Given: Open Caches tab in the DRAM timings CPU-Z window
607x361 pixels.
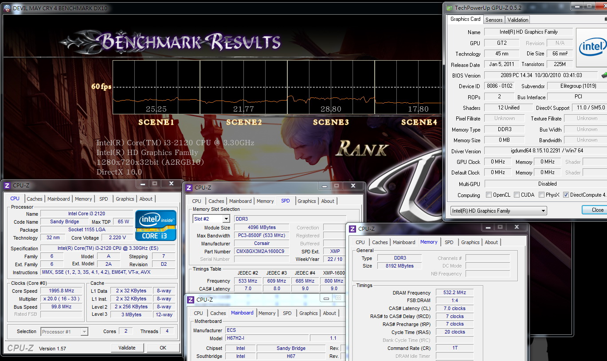Looking at the screenshot, I should (x=380, y=242).
